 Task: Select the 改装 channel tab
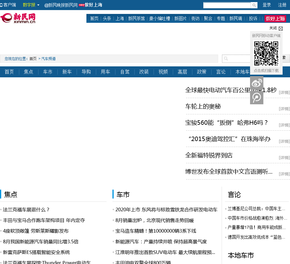[144, 72]
